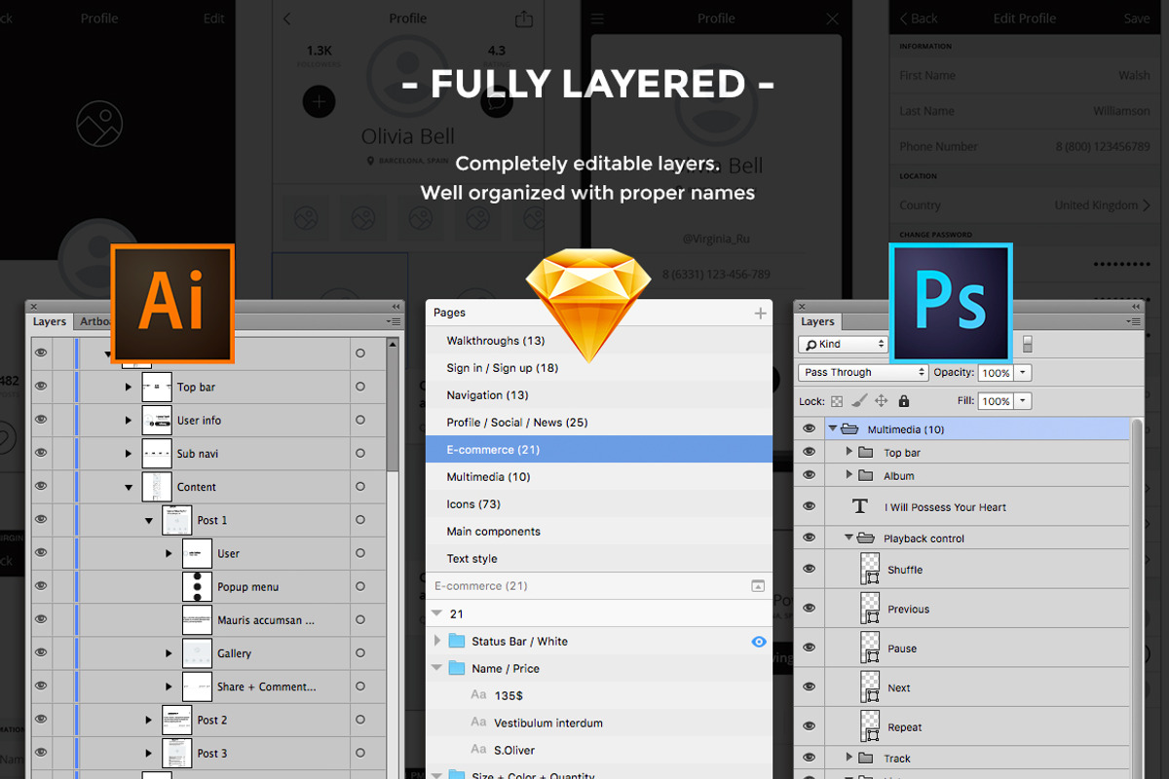Screen dimensions: 1169x779
Task: Click lock position move icon in Photoshop
Action: (x=881, y=401)
